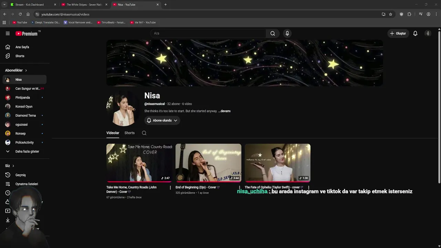Click the Oluştur create button
The width and height of the screenshot is (441, 248).
398,33
